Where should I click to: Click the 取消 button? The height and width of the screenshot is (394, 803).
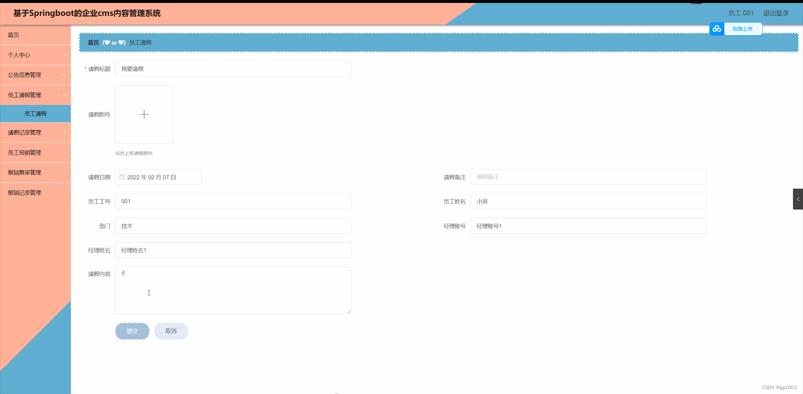[171, 331]
